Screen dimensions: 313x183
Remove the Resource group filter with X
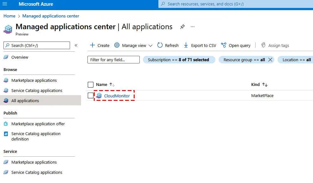[x=270, y=60]
